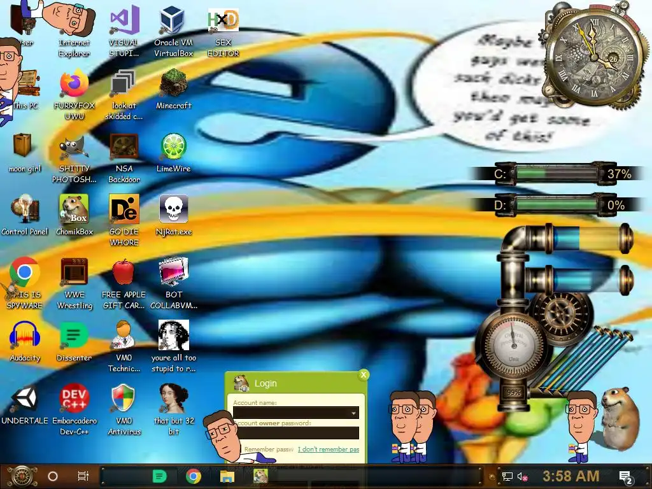This screenshot has width=652, height=489.
Task: Click the CPU usage gauge gadget dial
Action: [513, 345]
